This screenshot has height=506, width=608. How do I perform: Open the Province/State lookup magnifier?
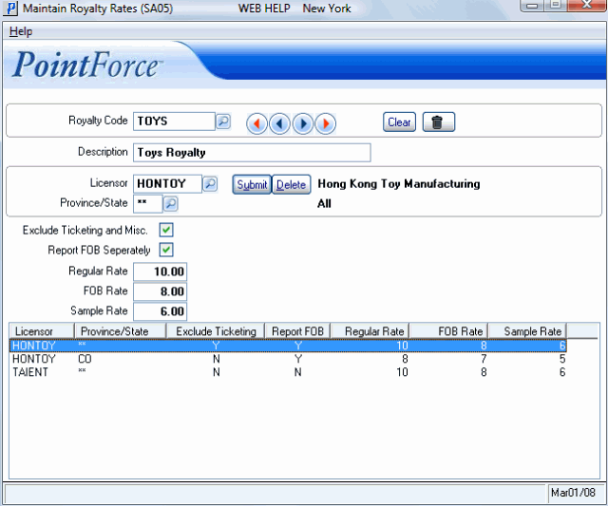click(x=171, y=204)
